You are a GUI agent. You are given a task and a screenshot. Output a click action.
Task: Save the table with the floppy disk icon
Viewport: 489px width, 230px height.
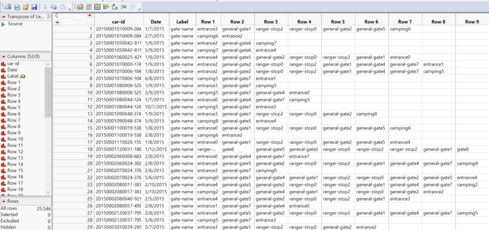(x=34, y=7)
